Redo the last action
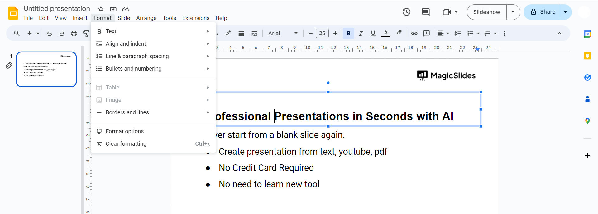This screenshot has height=214, width=598. [x=62, y=33]
